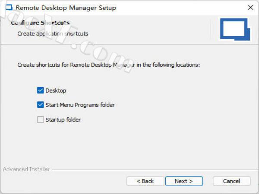Enable the Startup folder checkbox
Viewport: 259px width, 194px height.
click(x=41, y=119)
